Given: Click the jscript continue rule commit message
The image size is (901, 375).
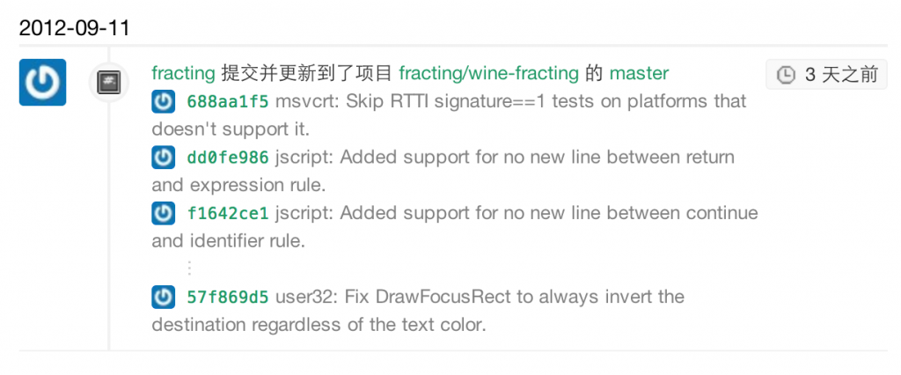Looking at the screenshot, I should tap(455, 226).
